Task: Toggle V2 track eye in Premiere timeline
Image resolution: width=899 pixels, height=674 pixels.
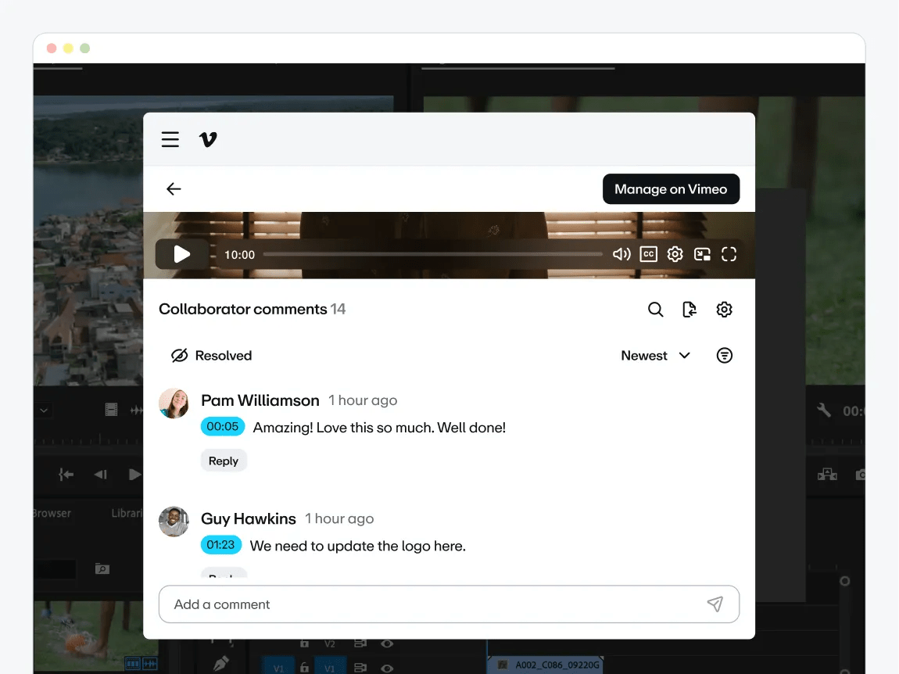Action: (x=387, y=644)
